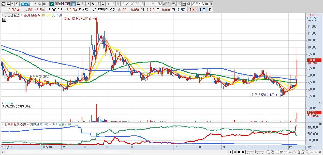Click the window layout icon at top-left
Image resolution: width=323 pixels, height=155 pixels.
tap(3, 4)
